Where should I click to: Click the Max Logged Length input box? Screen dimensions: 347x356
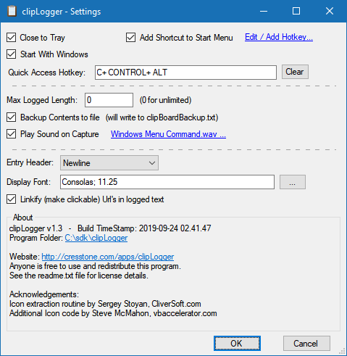[109, 100]
